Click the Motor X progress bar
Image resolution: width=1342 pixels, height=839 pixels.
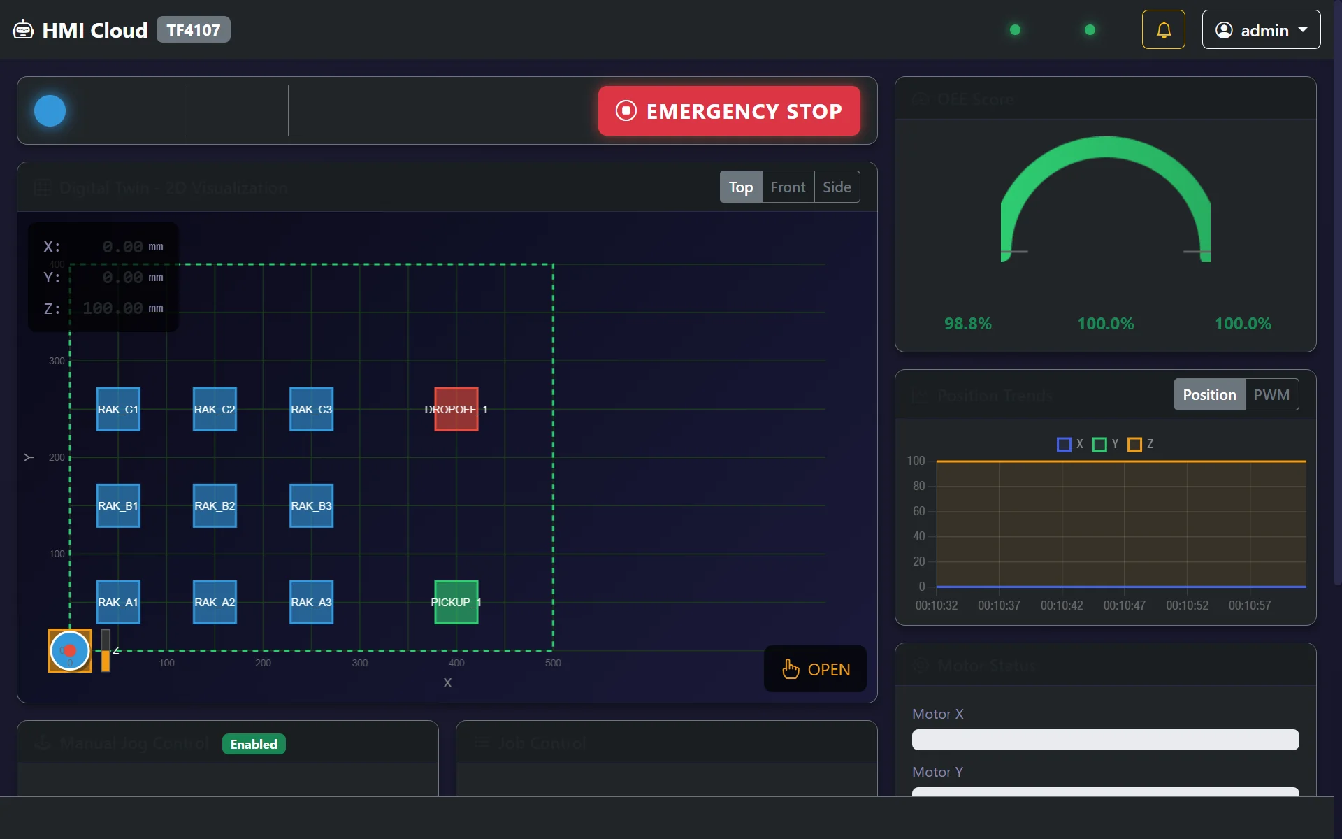[x=1105, y=740]
